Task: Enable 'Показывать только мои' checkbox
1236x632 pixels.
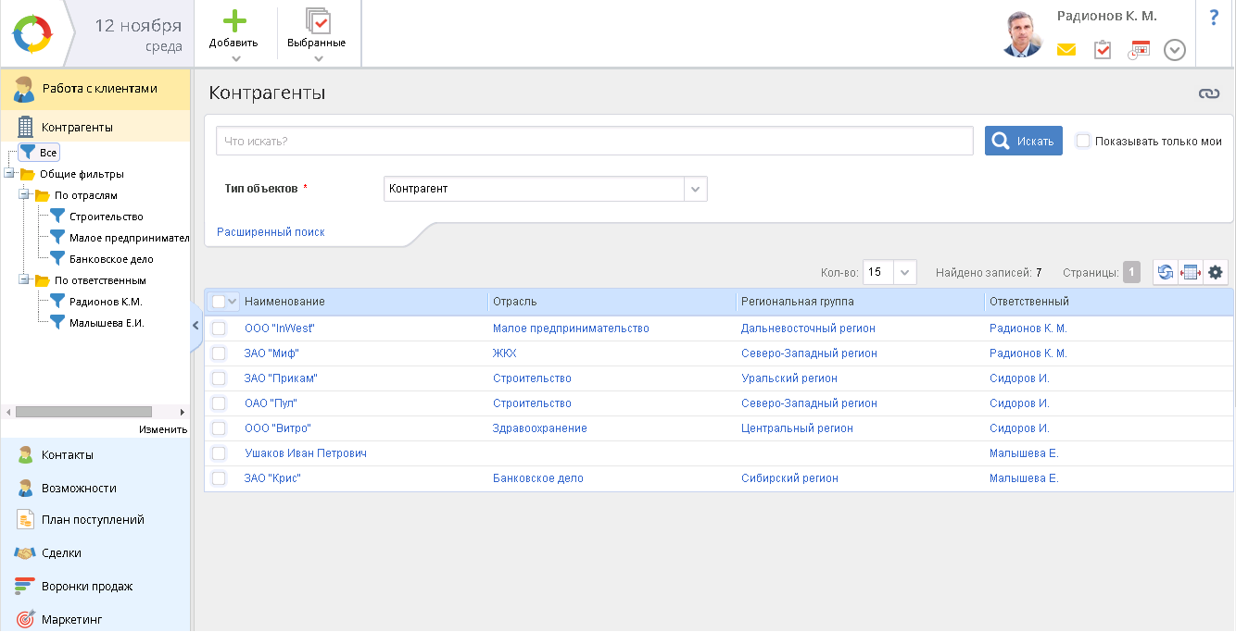Action: 1082,142
